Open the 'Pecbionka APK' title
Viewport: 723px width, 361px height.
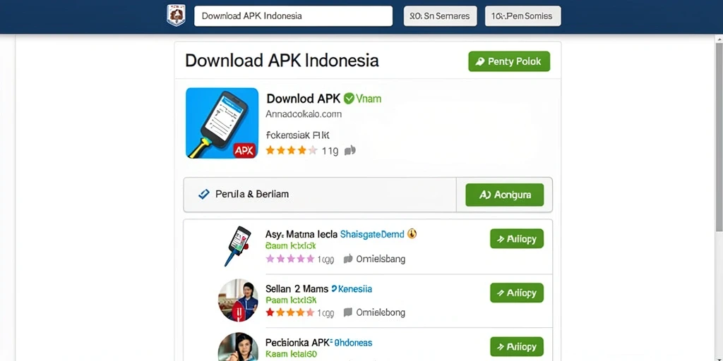click(x=299, y=343)
